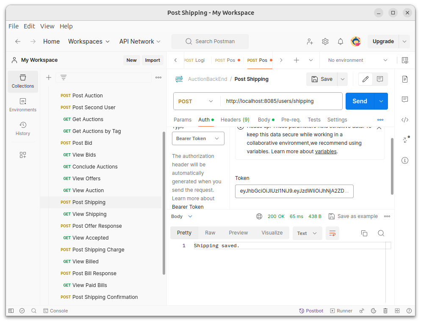
Task: Switch to the Raw response view
Action: [x=210, y=233]
